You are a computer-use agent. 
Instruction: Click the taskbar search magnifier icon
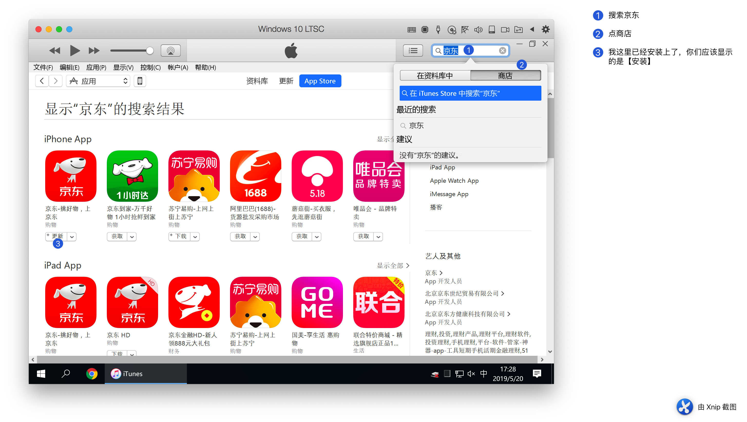(x=66, y=374)
